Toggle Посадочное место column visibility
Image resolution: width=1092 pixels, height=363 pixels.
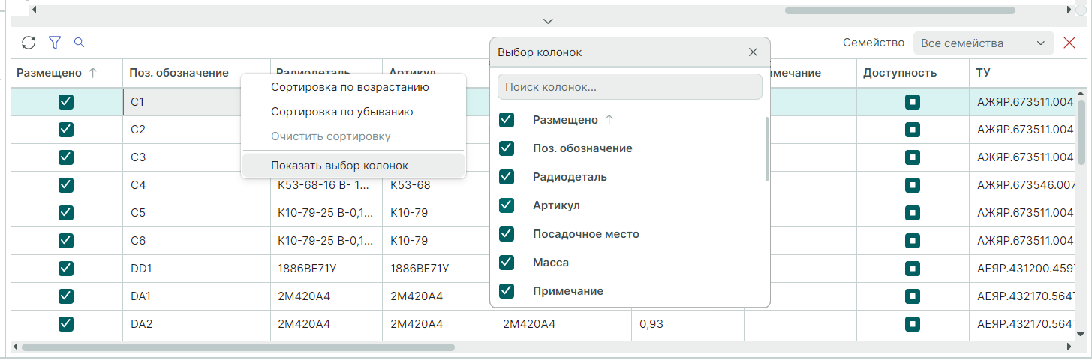click(507, 234)
